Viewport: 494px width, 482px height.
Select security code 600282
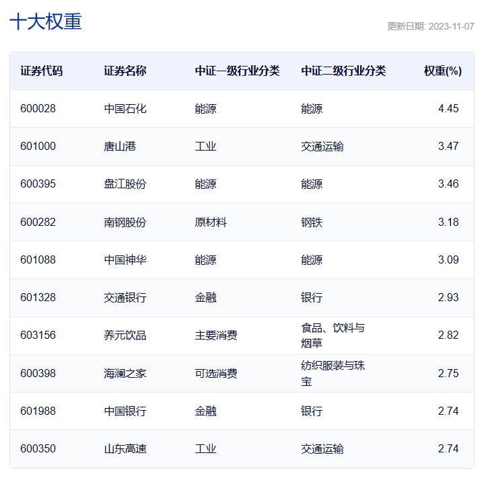38,223
